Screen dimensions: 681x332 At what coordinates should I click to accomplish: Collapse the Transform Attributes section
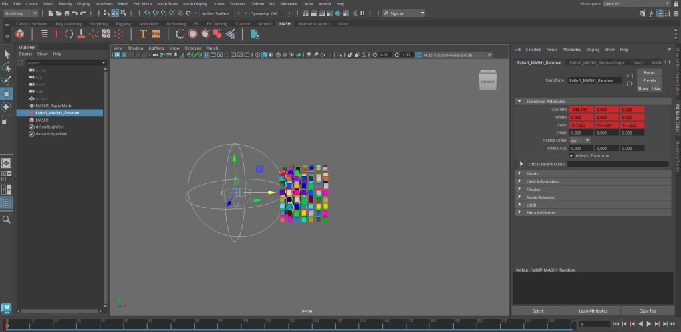520,102
